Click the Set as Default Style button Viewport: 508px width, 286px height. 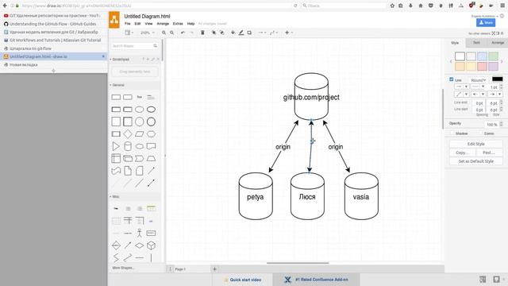click(x=476, y=160)
